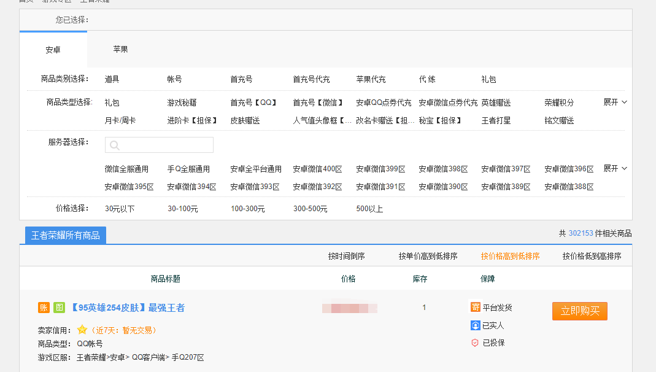This screenshot has height=372, width=656.
Task: Select product type 王者打星
Action: pyautogui.click(x=496, y=120)
